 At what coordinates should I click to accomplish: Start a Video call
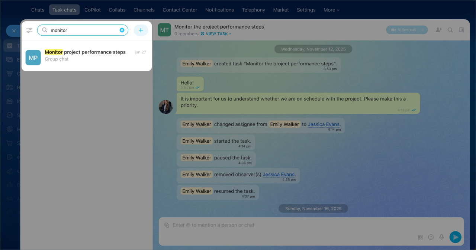pos(404,30)
